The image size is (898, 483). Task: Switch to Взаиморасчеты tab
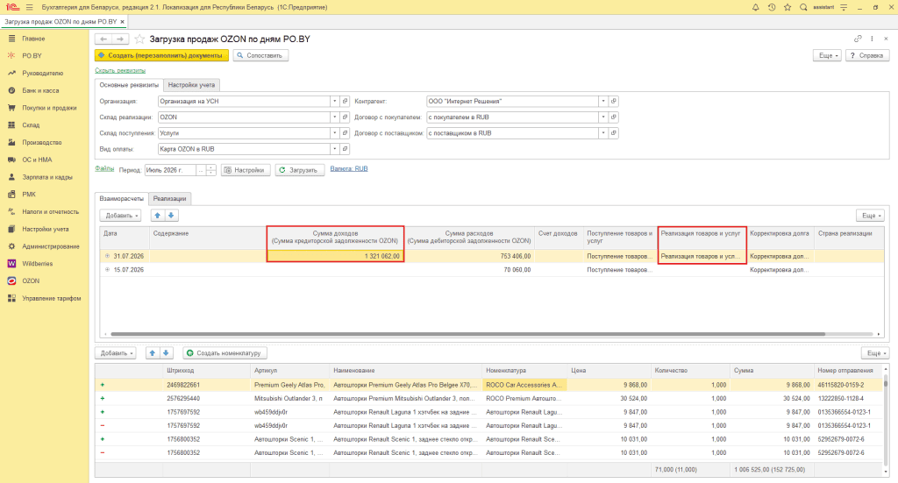click(x=121, y=199)
